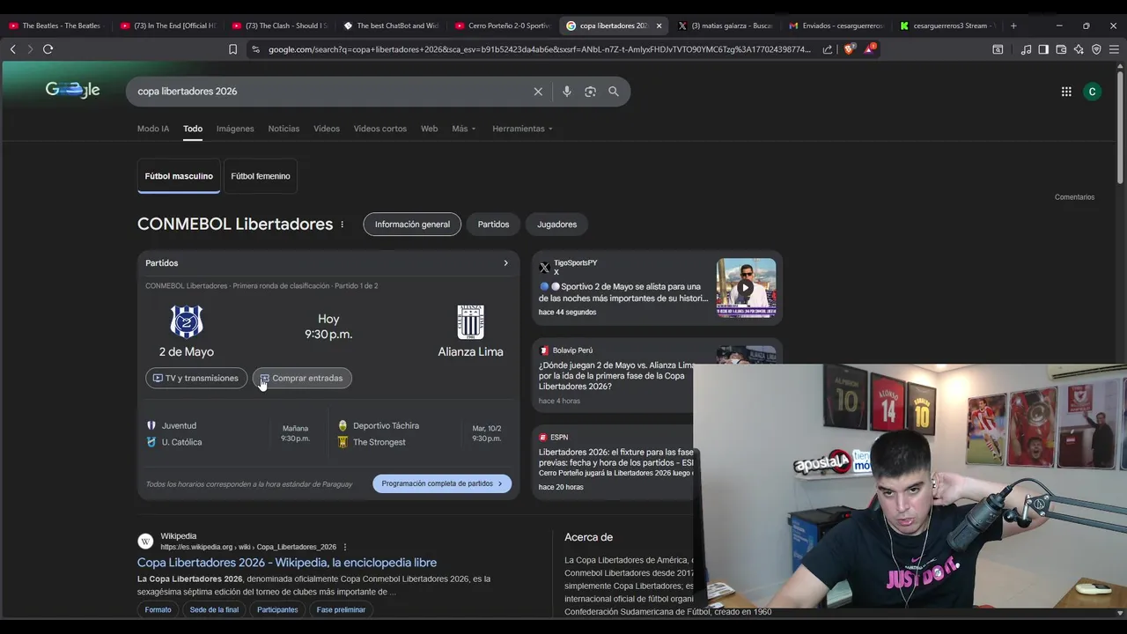Open a new browser tab
Image resolution: width=1127 pixels, height=634 pixels.
1013,26
